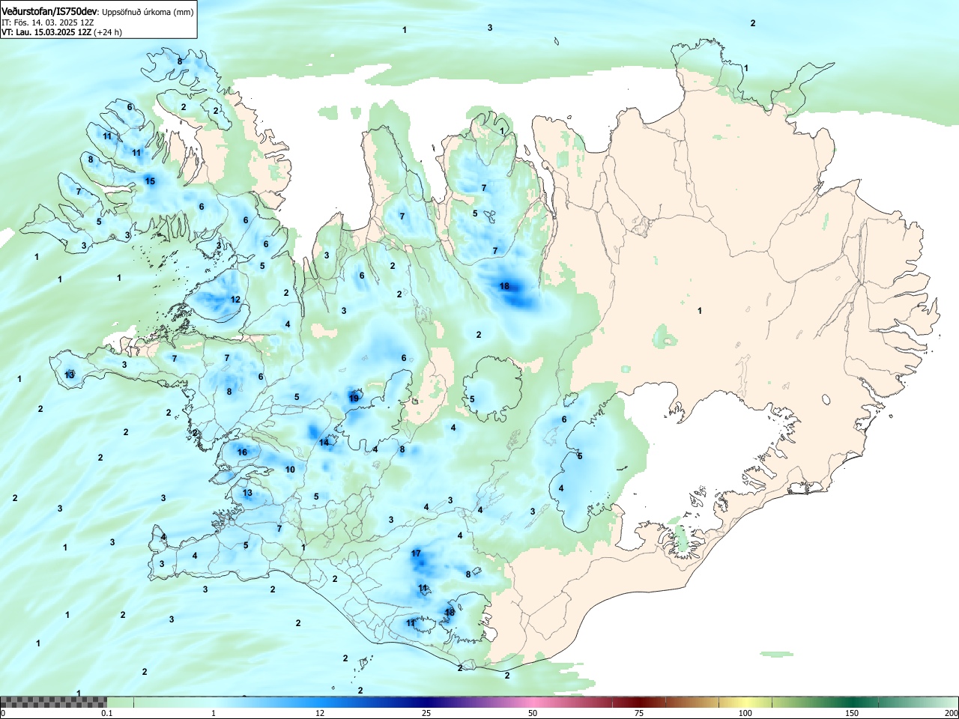
Task: Select the '(+24 h)' forecast offset text
Action: tap(108, 32)
